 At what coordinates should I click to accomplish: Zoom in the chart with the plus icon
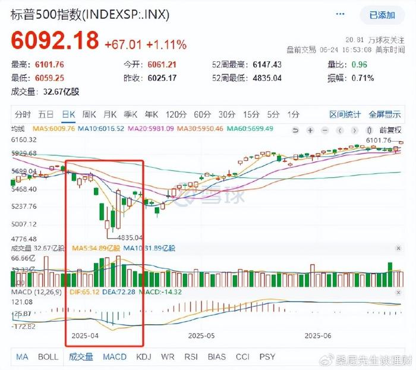[310, 130]
